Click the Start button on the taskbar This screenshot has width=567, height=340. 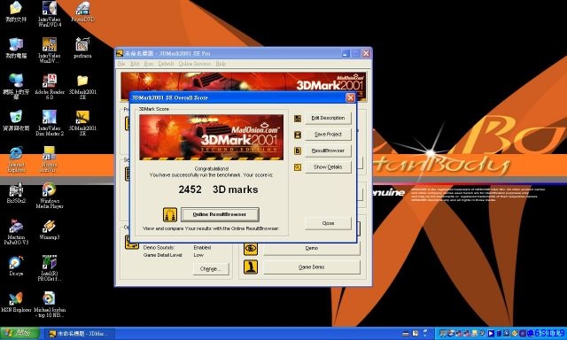coord(19,333)
